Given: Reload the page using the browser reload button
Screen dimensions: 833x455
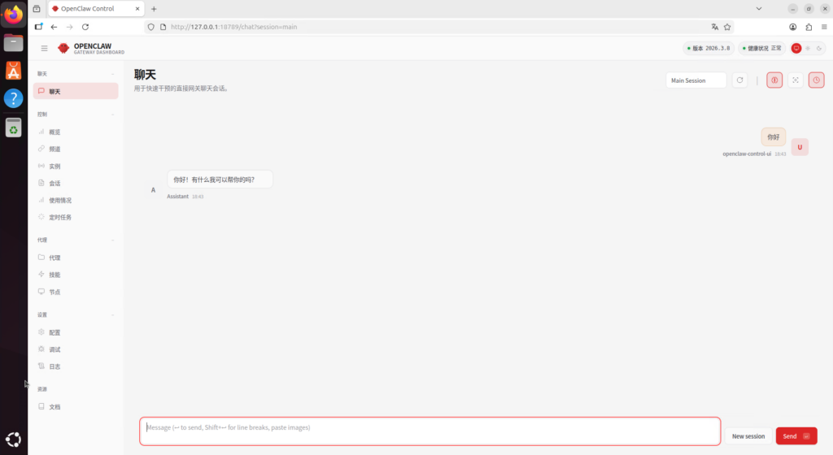Looking at the screenshot, I should coord(85,27).
